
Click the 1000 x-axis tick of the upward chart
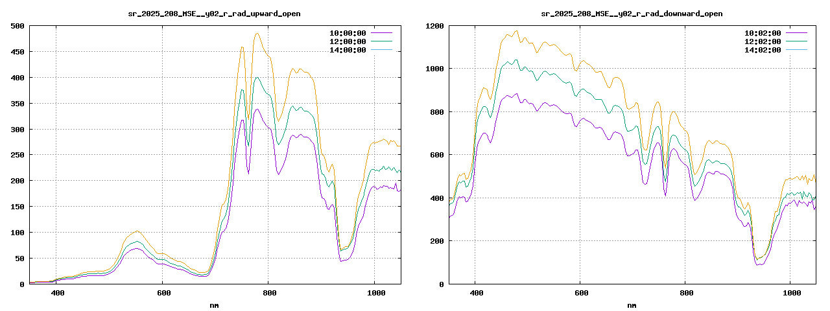pyautogui.click(x=377, y=293)
